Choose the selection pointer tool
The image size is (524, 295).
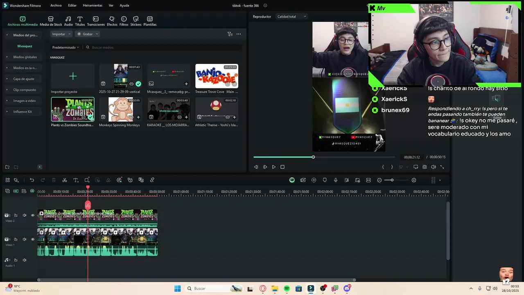16,180
